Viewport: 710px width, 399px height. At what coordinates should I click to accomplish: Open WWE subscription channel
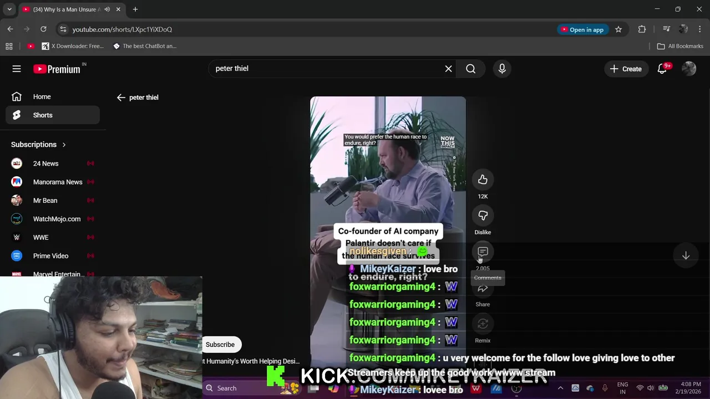(x=53, y=237)
